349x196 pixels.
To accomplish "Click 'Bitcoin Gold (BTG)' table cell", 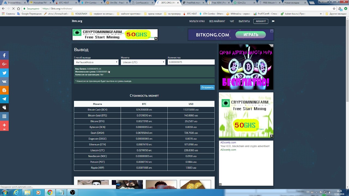I will pos(97,115).
